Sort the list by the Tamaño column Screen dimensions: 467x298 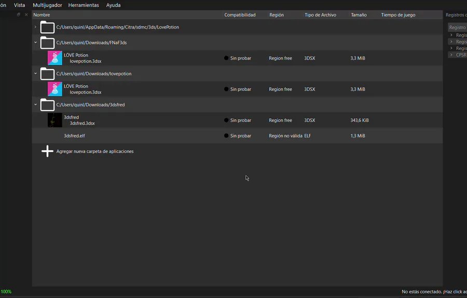[x=359, y=15]
